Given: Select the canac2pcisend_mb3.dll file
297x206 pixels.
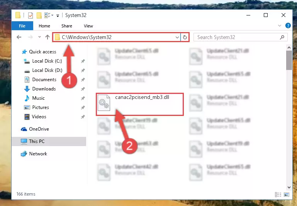Looking at the screenshot, I should [x=140, y=104].
